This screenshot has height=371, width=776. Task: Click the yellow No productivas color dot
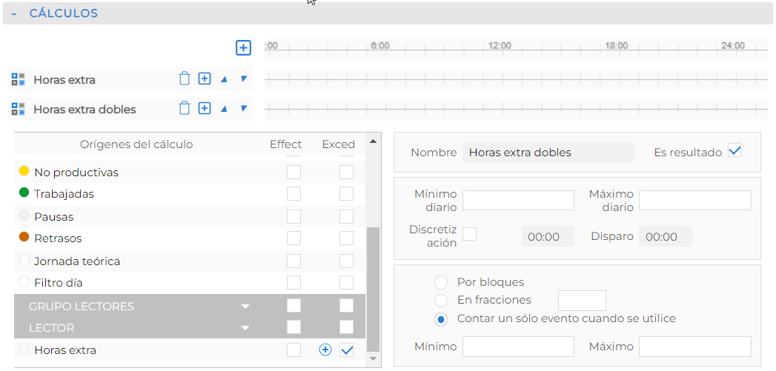point(24,171)
